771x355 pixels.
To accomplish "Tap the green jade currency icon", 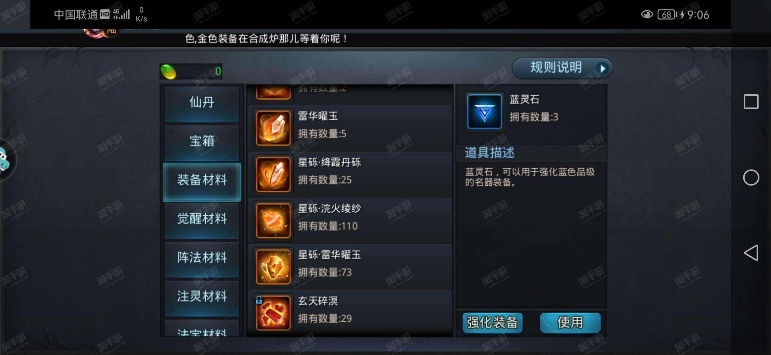I will pyautogui.click(x=168, y=72).
